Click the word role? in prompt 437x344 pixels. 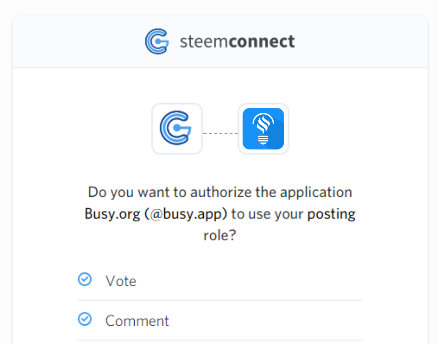click(x=220, y=235)
